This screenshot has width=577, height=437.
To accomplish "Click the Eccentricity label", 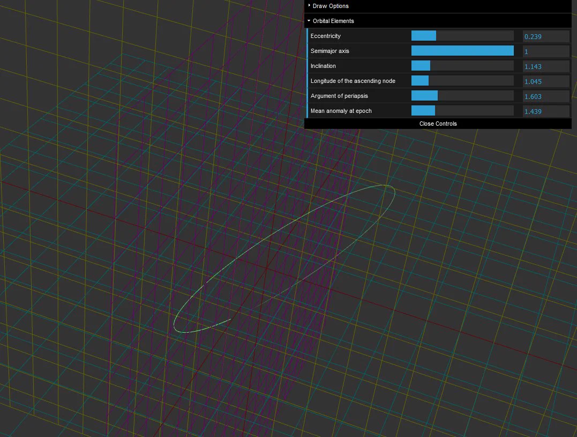I will coord(325,36).
